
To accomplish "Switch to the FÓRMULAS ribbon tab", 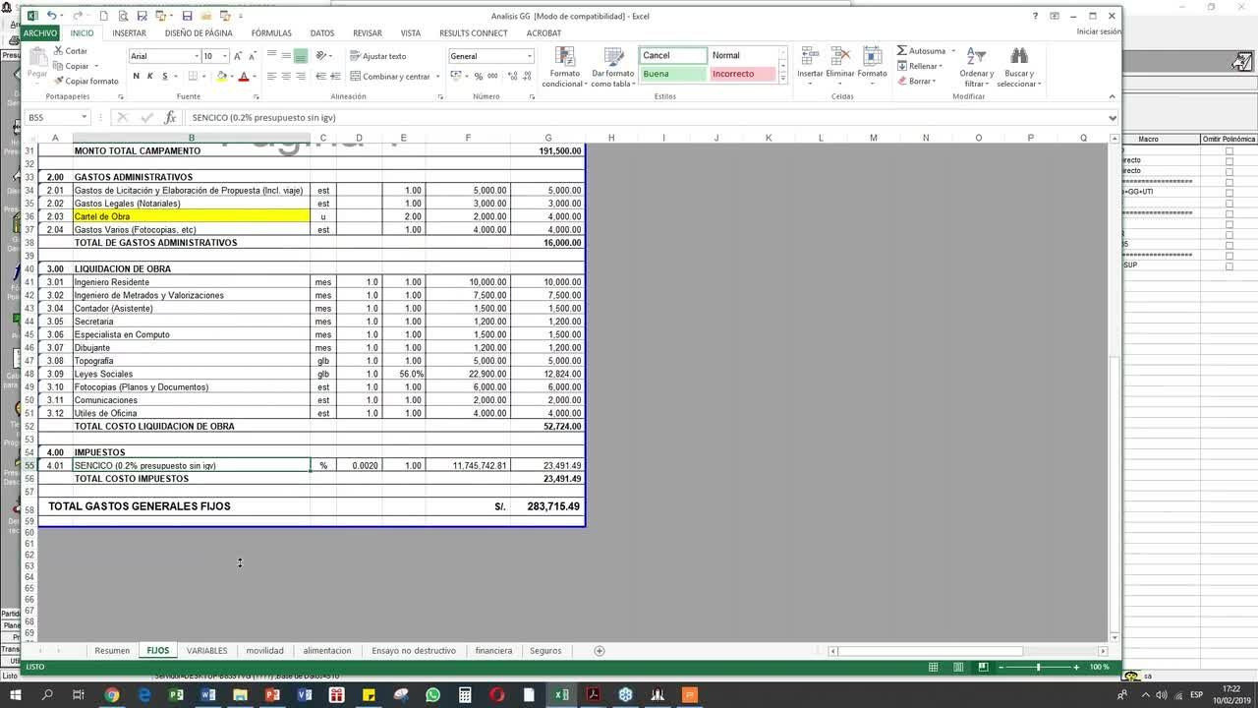I will click(269, 32).
